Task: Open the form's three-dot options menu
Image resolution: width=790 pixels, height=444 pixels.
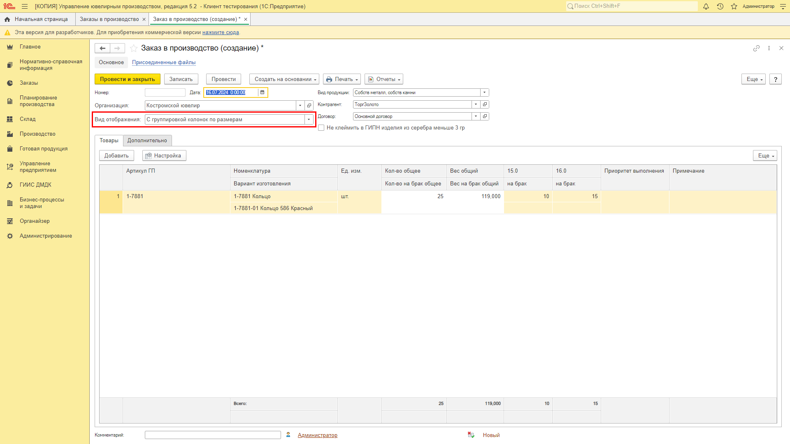Action: (769, 48)
